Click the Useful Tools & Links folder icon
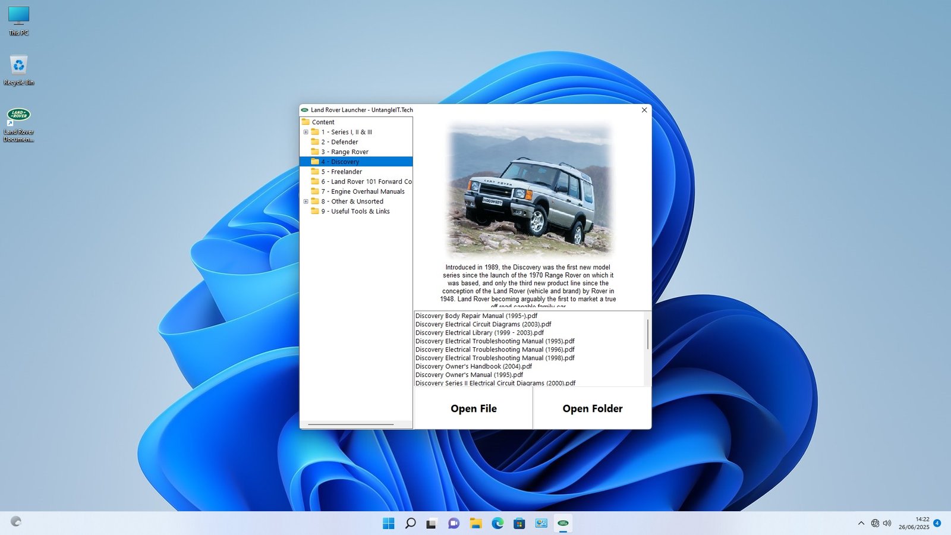Screen dimensions: 951x535 pos(315,211)
